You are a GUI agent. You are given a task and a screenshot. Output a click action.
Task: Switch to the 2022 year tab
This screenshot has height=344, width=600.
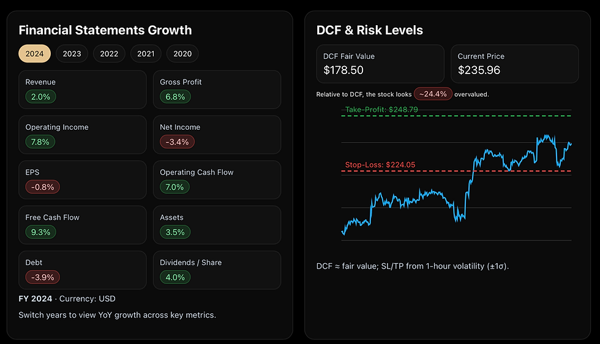pos(109,54)
